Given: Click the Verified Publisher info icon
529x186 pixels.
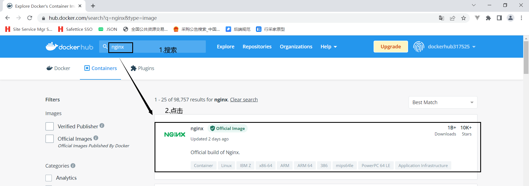Looking at the screenshot, I should coord(102,126).
